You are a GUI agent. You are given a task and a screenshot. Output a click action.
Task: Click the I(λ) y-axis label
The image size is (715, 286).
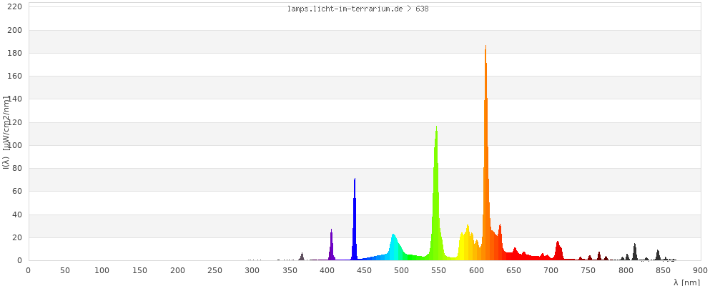[x=6, y=132]
